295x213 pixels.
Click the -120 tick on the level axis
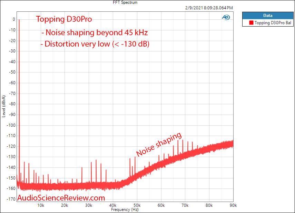click(x=11, y=146)
